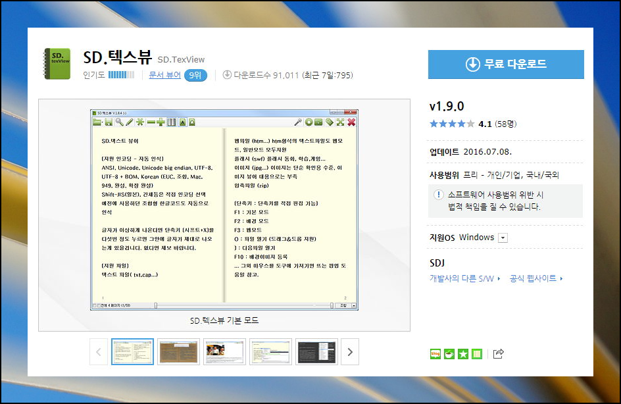The height and width of the screenshot is (404, 621).
Task: Select fifth dark theme thumbnail
Action: (x=316, y=352)
